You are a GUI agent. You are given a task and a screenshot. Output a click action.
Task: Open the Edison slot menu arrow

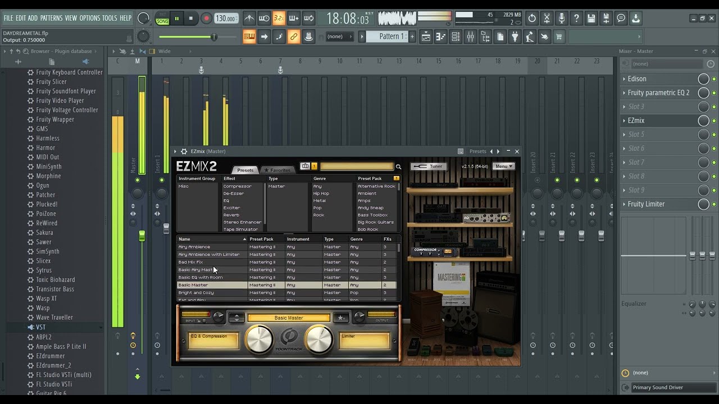coord(624,79)
